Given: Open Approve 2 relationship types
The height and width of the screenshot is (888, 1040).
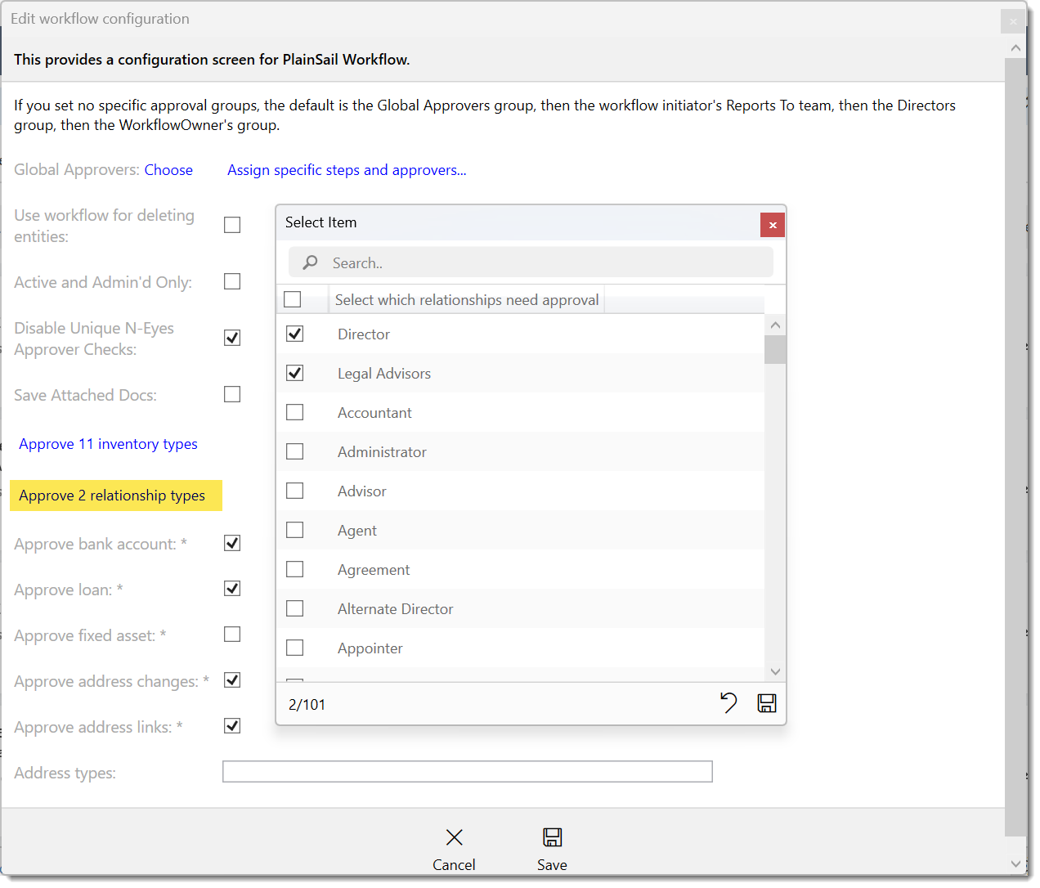Looking at the screenshot, I should tap(115, 496).
